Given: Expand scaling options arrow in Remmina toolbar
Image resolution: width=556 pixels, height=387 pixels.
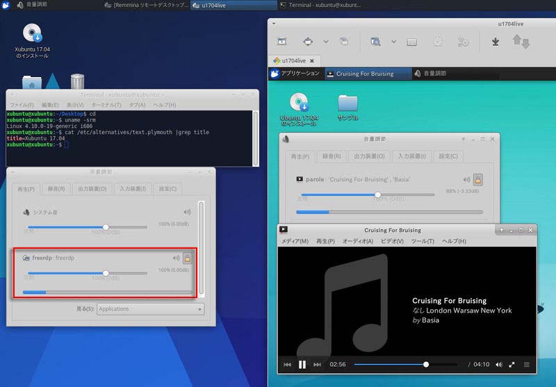Looking at the screenshot, I should pyautogui.click(x=393, y=42).
